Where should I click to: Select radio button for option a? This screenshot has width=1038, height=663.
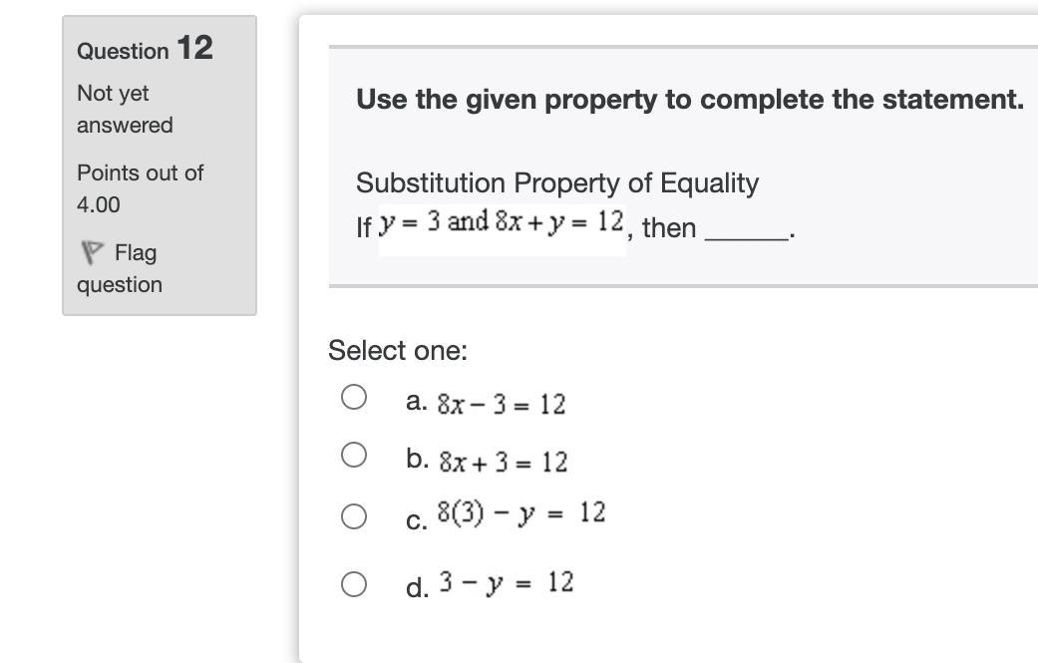coord(354,398)
